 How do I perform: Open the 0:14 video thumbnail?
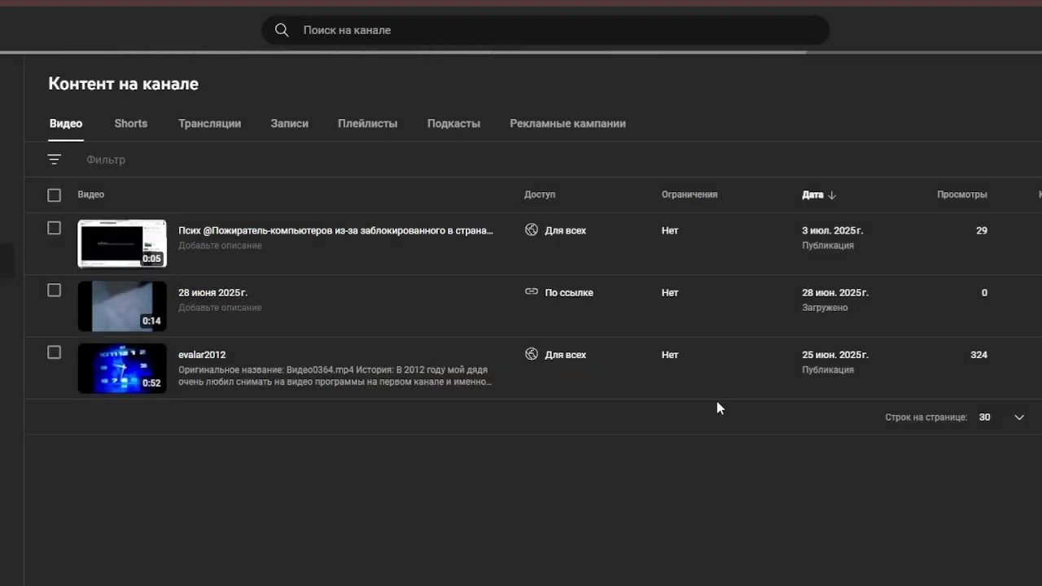[122, 306]
